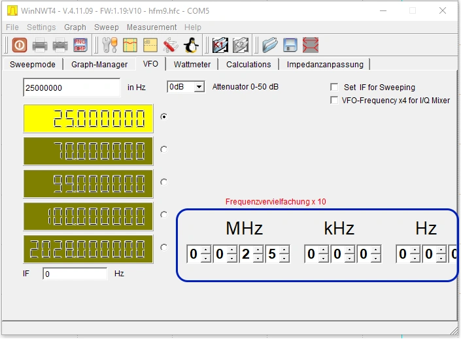Click the 2028.000000 frequency display
The width and height of the screenshot is (461, 339).
[88, 249]
